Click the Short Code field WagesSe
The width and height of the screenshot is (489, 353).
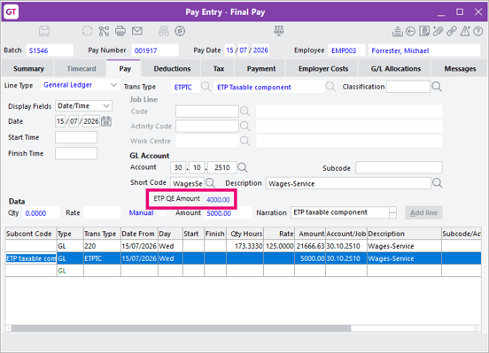pos(188,183)
